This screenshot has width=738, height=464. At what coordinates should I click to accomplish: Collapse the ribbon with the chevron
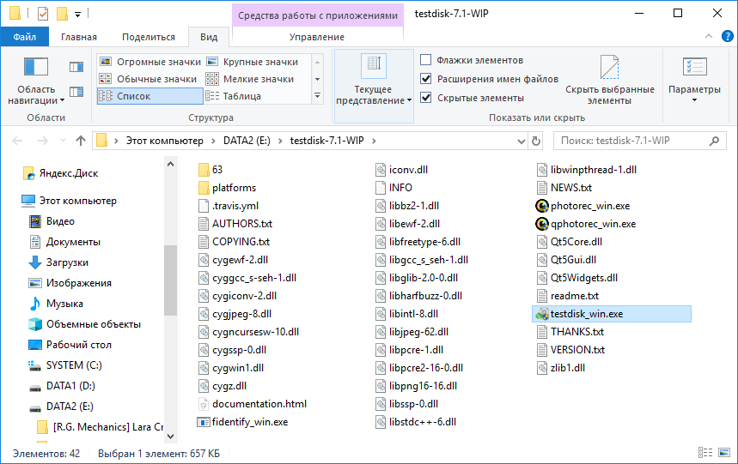point(708,36)
